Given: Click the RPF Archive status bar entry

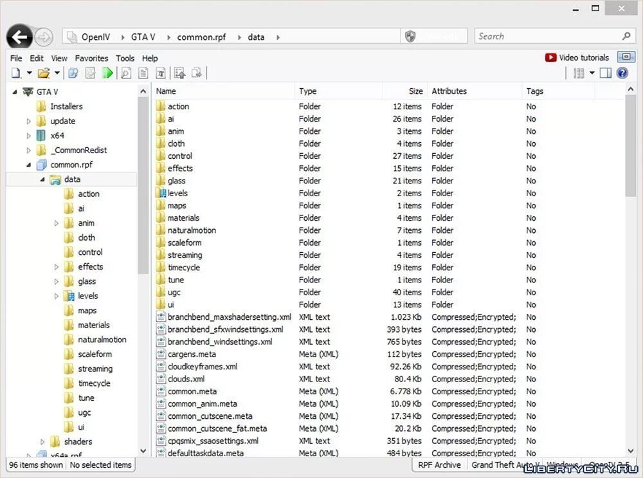Looking at the screenshot, I should pos(439,465).
